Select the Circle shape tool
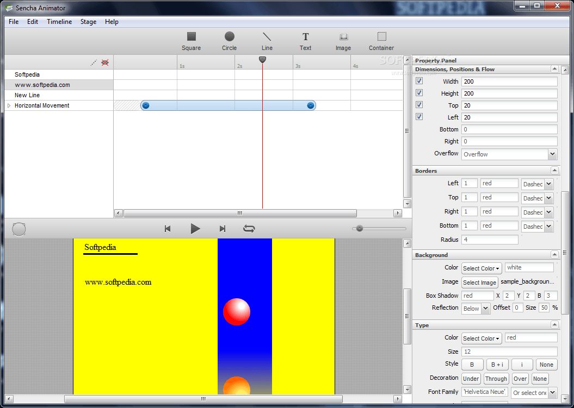Viewport: 574px width, 408px height. point(229,38)
